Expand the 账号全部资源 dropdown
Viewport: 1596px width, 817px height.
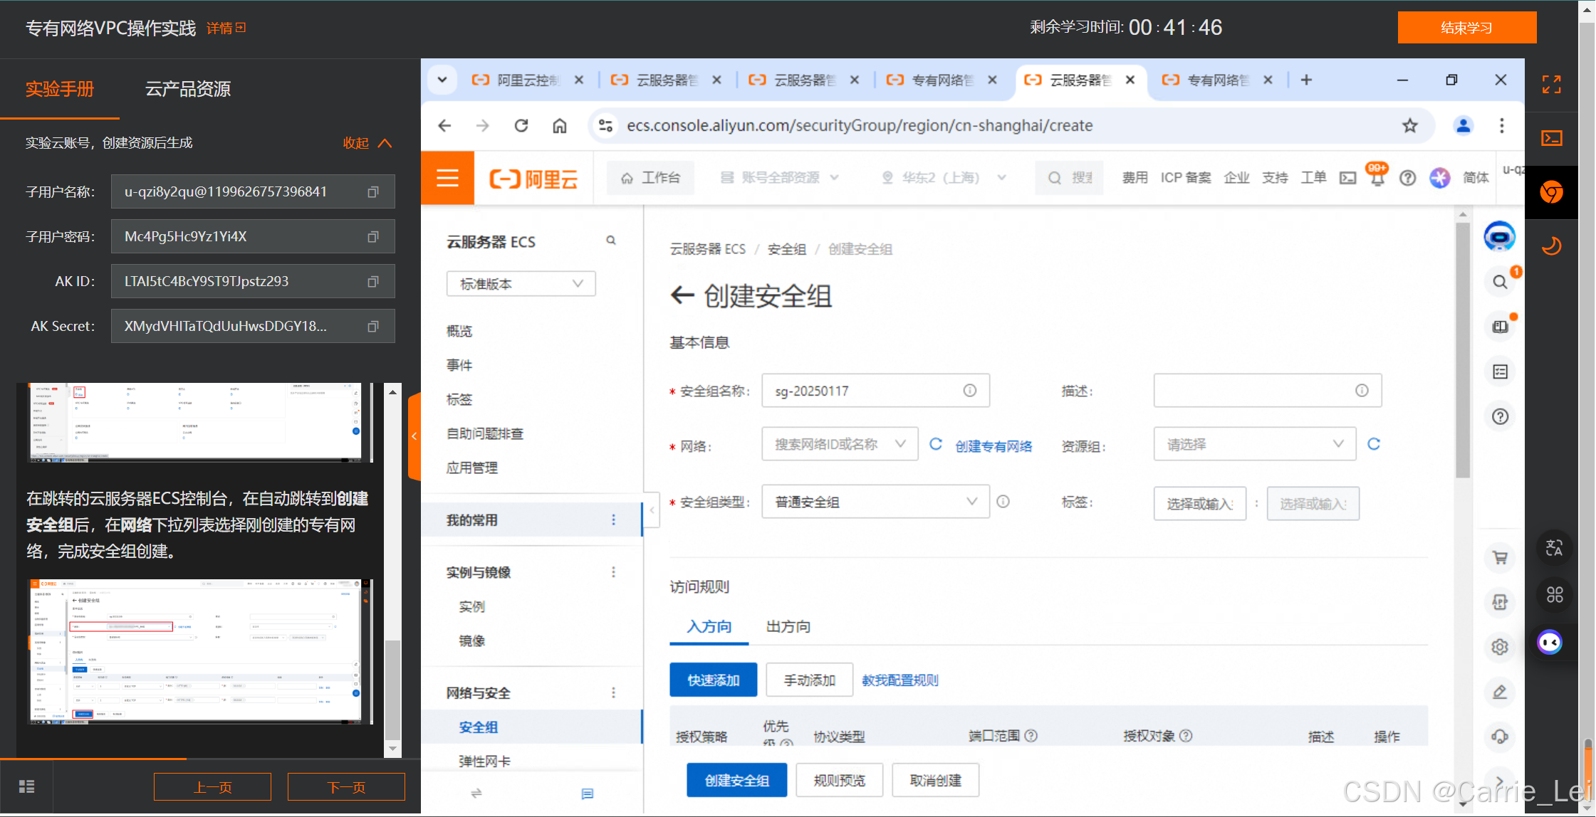pos(779,178)
